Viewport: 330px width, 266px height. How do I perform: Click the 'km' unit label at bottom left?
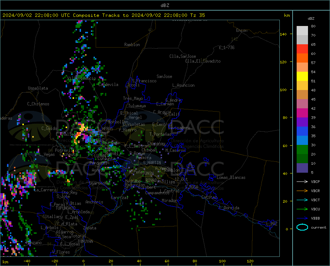pyautogui.click(x=5, y=262)
